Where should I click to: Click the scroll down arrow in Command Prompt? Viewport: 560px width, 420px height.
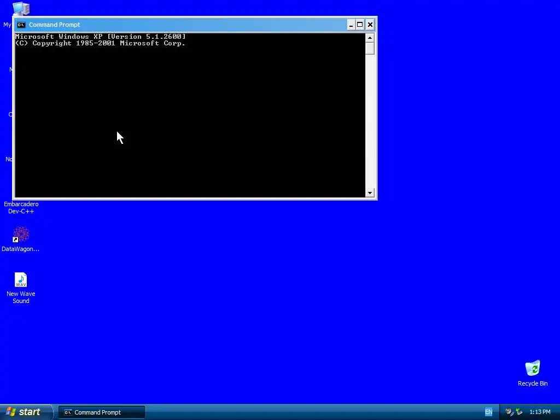click(370, 193)
